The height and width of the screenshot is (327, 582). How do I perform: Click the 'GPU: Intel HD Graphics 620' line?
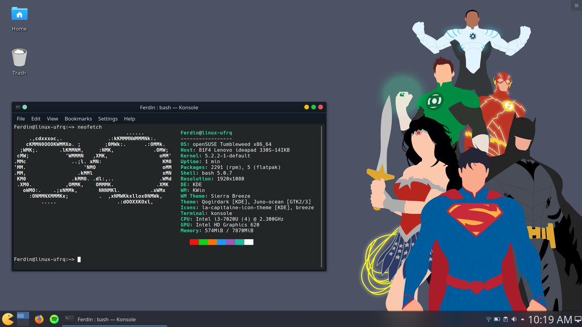(220, 225)
